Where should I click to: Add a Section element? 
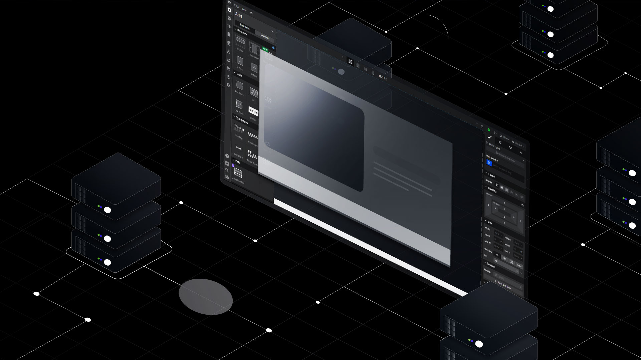coord(240,43)
